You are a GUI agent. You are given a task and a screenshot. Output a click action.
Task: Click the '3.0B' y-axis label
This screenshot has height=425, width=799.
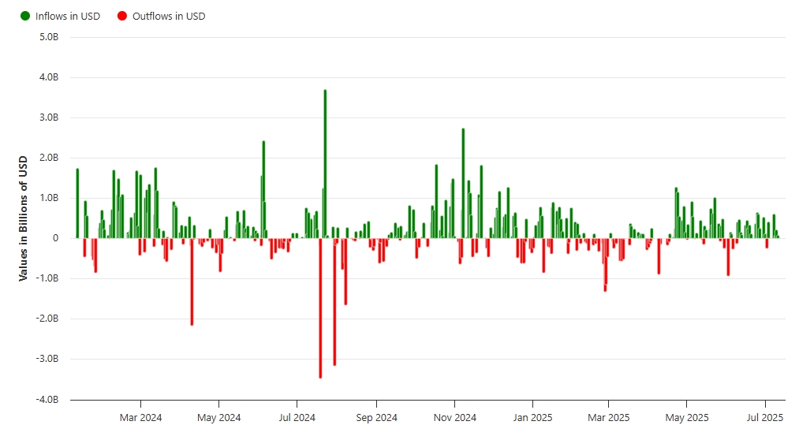(x=49, y=117)
